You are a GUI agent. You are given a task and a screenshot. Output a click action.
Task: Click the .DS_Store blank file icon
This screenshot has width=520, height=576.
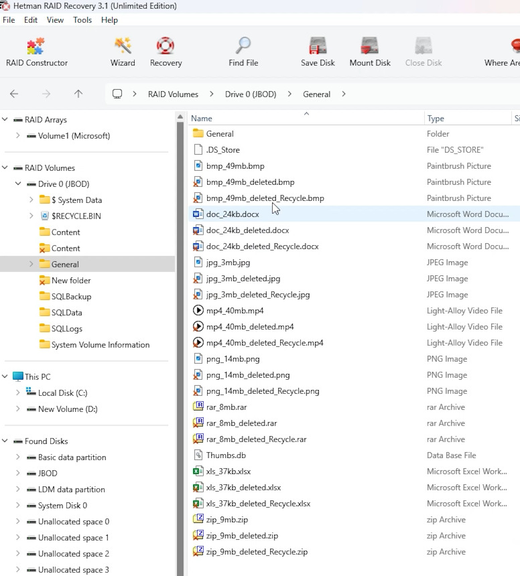[x=198, y=149]
